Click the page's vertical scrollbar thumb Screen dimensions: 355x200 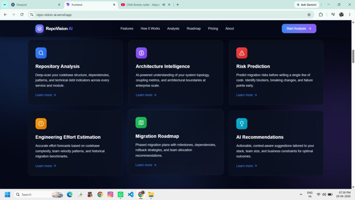coord(353,57)
